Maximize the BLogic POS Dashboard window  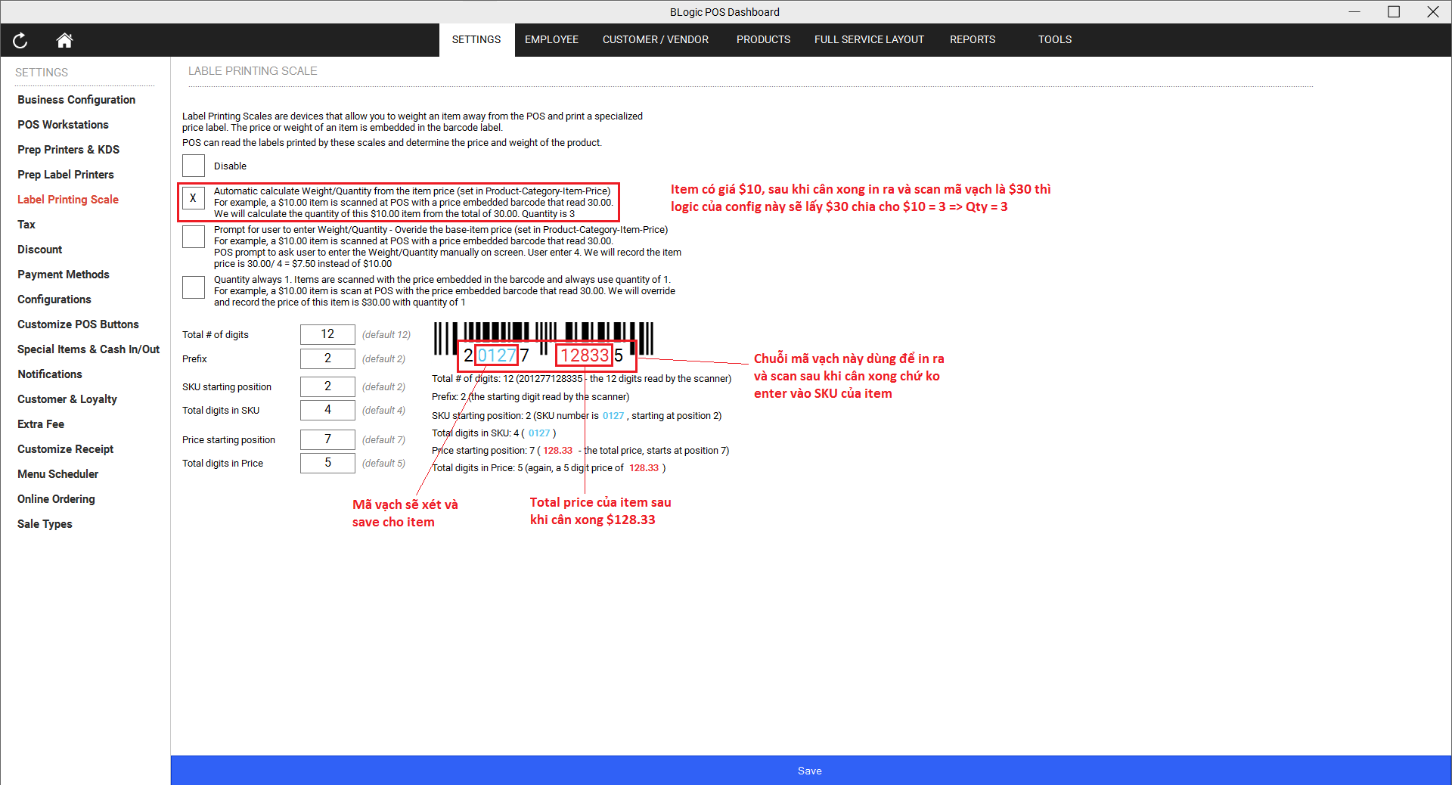click(1393, 11)
